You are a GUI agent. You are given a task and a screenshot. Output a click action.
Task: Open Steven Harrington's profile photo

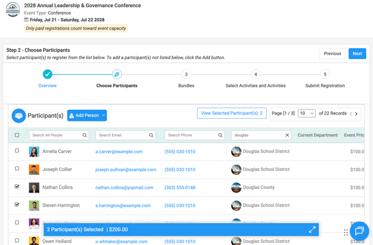coord(34,205)
